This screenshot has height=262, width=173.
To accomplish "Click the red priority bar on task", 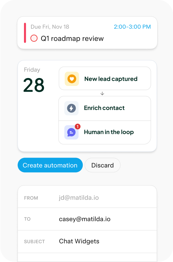I will (25, 33).
